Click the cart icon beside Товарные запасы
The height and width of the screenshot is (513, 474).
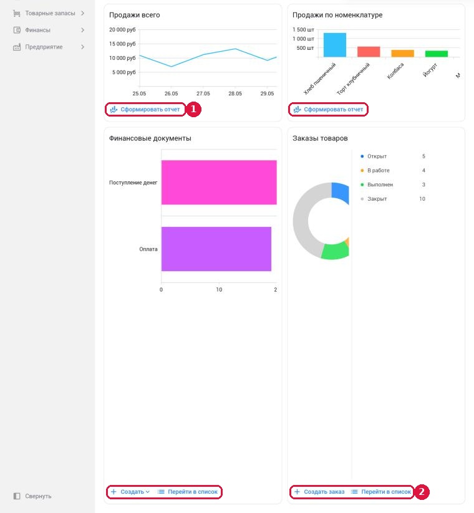[x=17, y=13]
